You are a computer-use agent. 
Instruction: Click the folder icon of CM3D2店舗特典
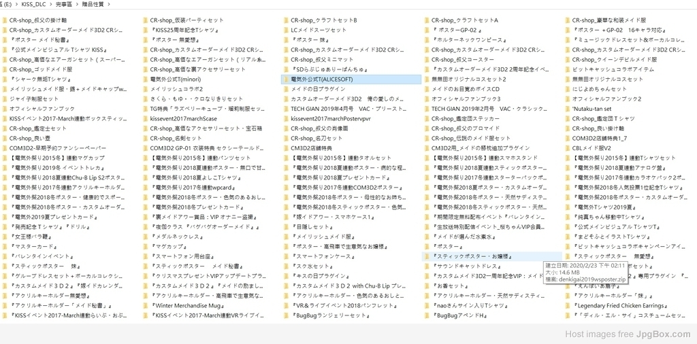[x=286, y=148]
